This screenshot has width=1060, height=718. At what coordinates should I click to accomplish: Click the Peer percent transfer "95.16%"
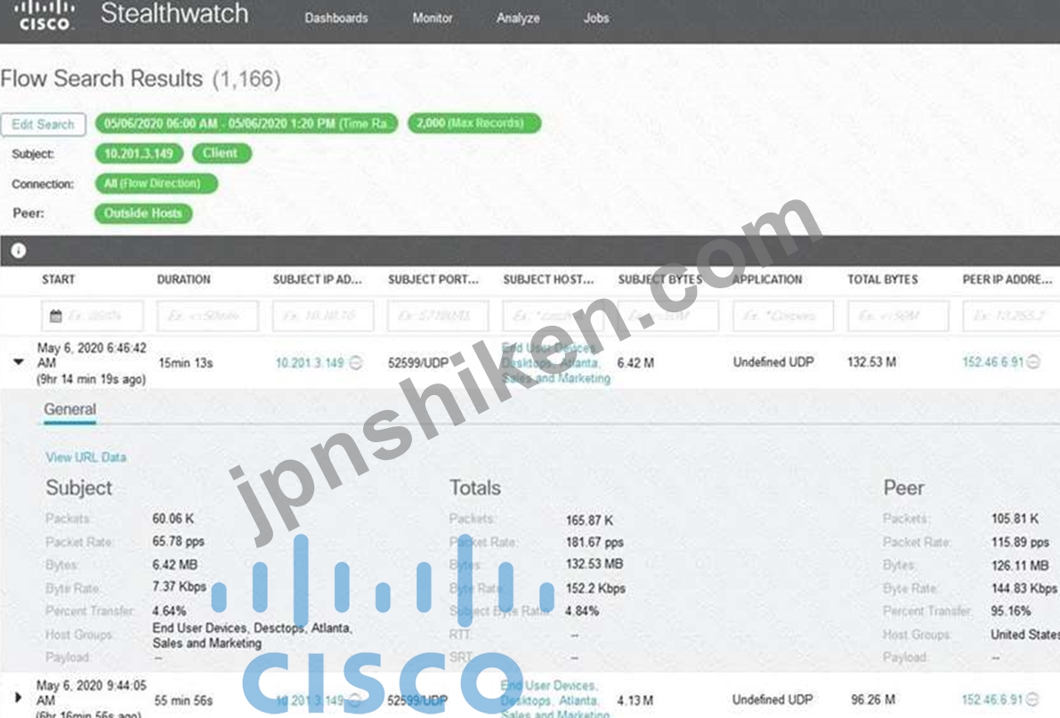click(1011, 611)
